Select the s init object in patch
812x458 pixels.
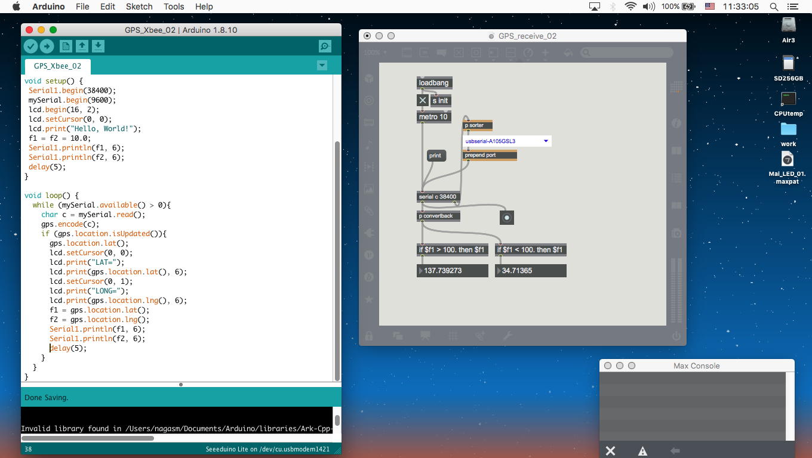(441, 101)
